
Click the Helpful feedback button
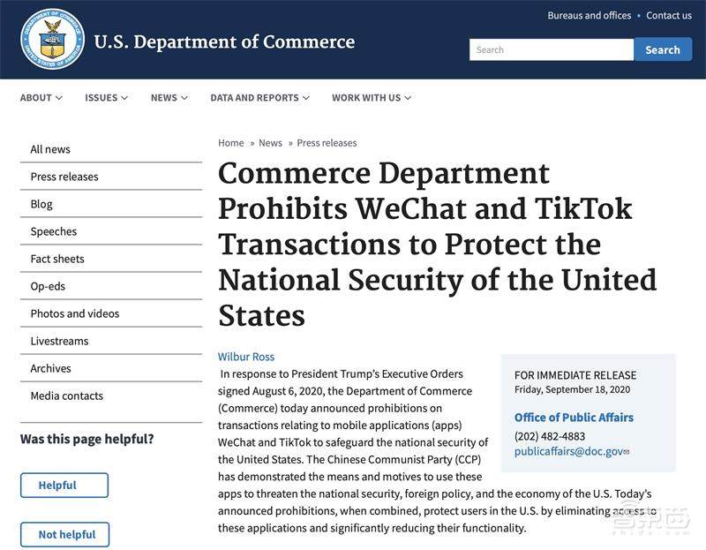click(64, 485)
